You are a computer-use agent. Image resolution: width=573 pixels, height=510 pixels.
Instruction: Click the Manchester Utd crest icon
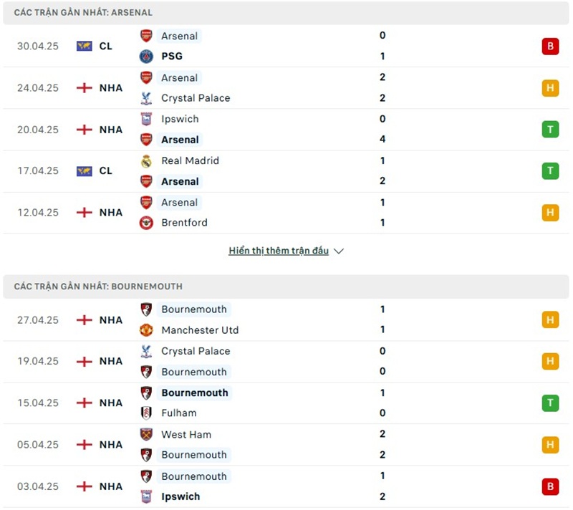[146, 329]
